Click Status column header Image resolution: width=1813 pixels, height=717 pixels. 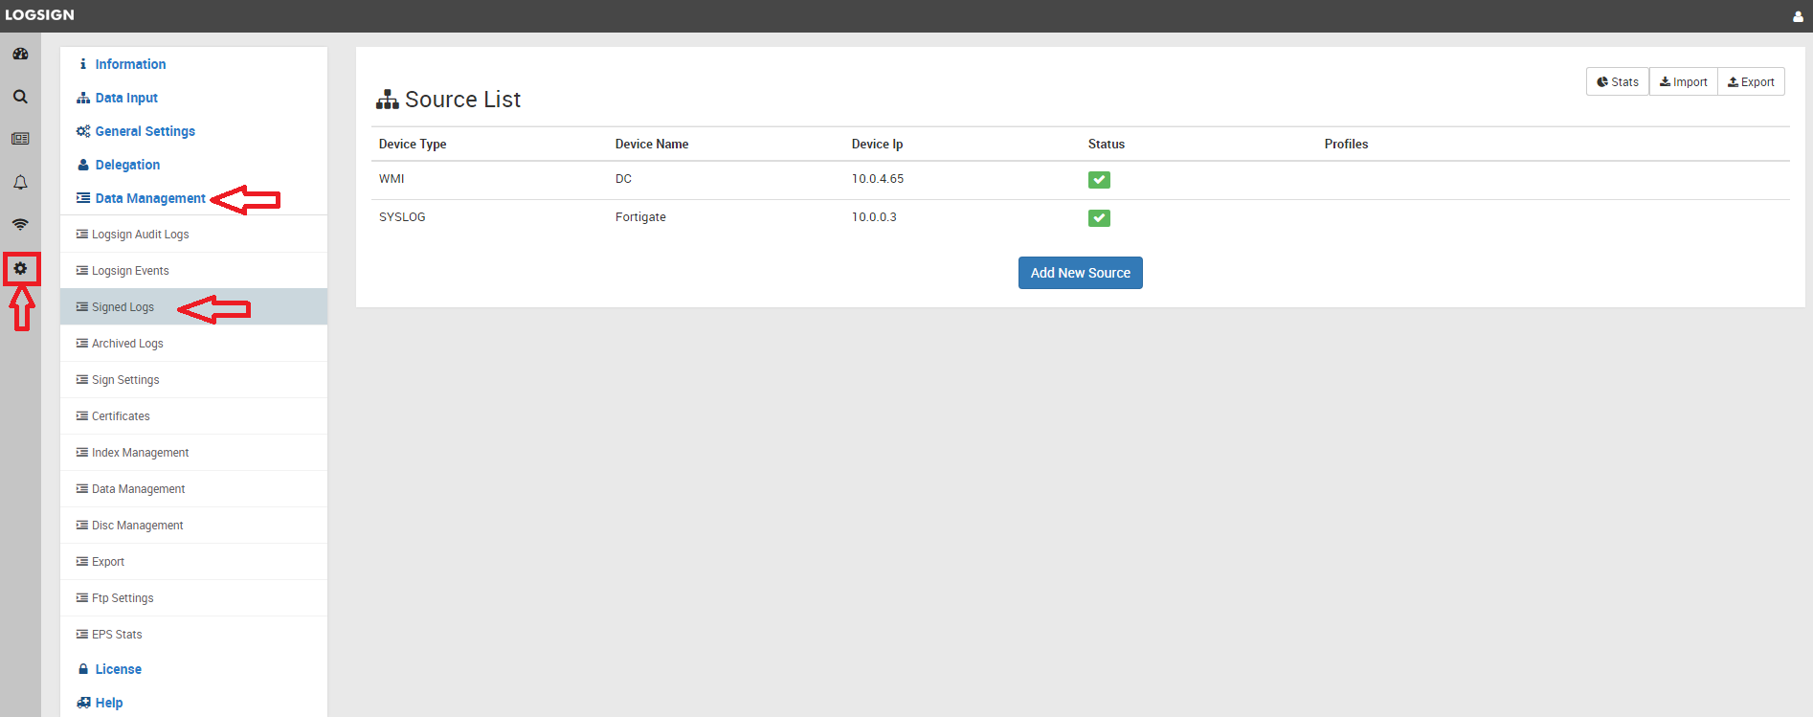click(x=1107, y=144)
